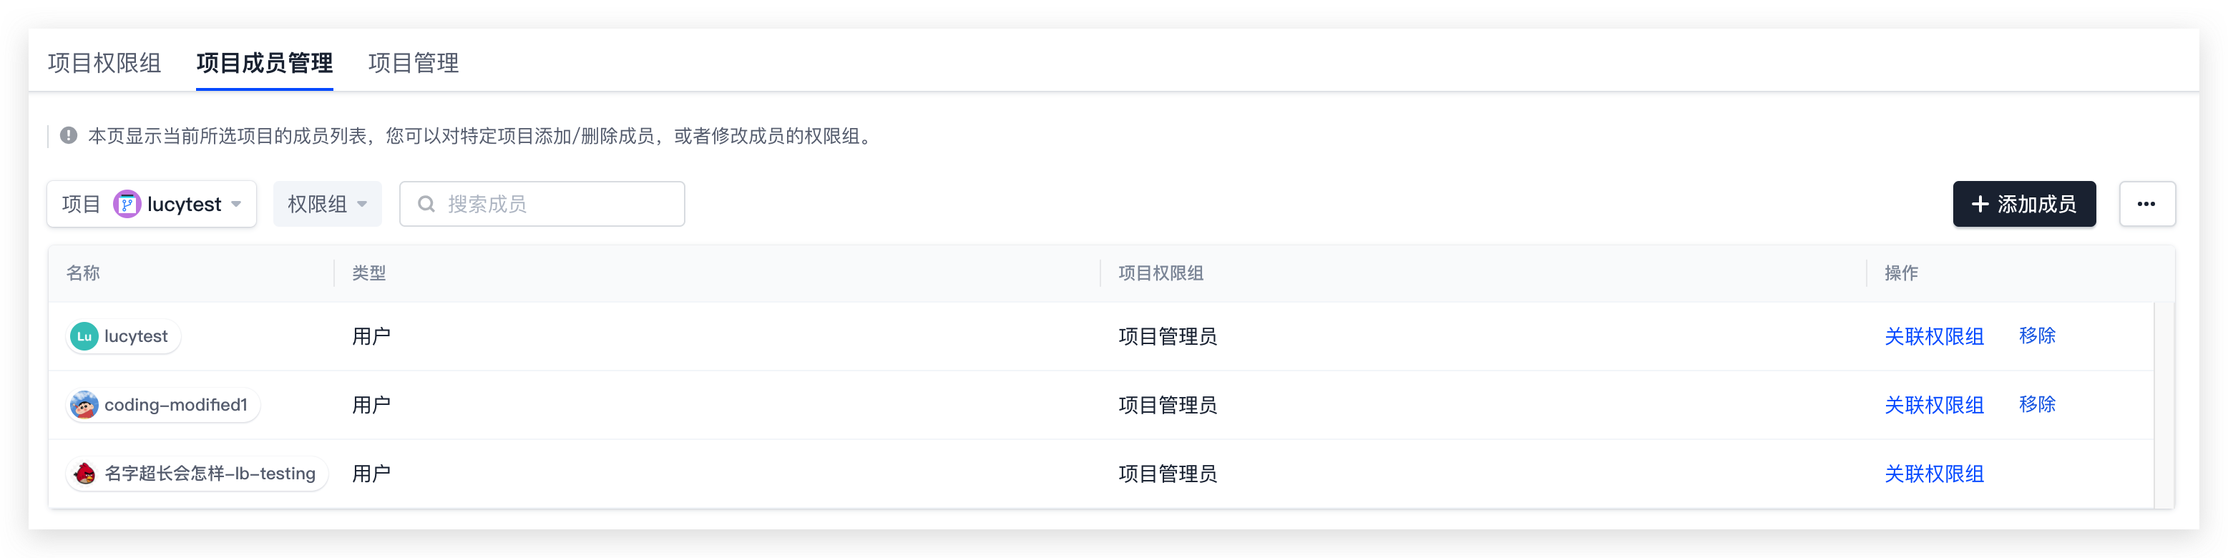
Task: Click the member table's vertical scrollbar
Action: point(2164,405)
